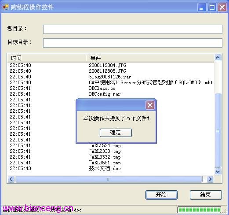Select the row 2008112805.JPG
The height and width of the screenshot is (215, 229).
click(x=111, y=71)
